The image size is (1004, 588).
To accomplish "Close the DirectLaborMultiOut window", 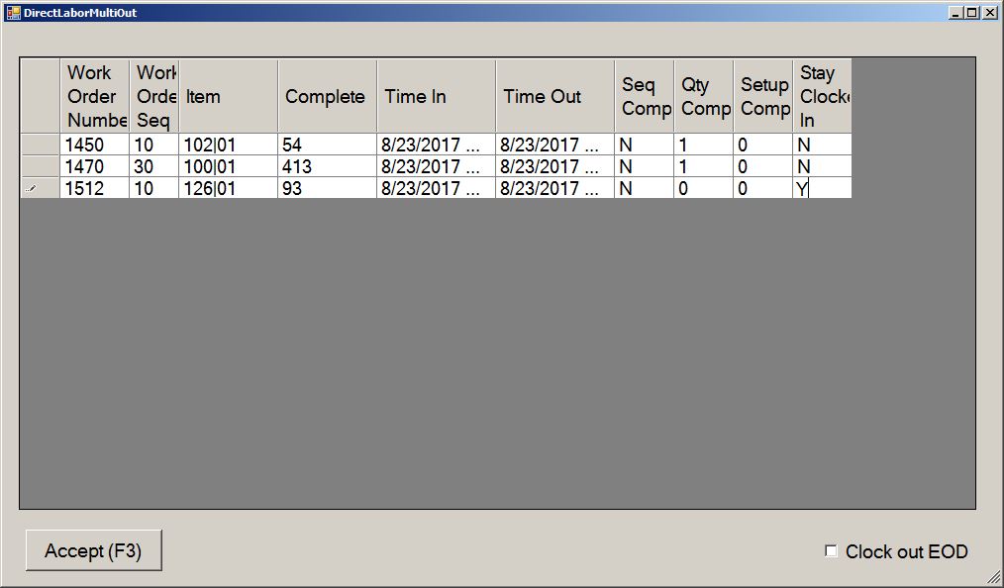I will 989,12.
